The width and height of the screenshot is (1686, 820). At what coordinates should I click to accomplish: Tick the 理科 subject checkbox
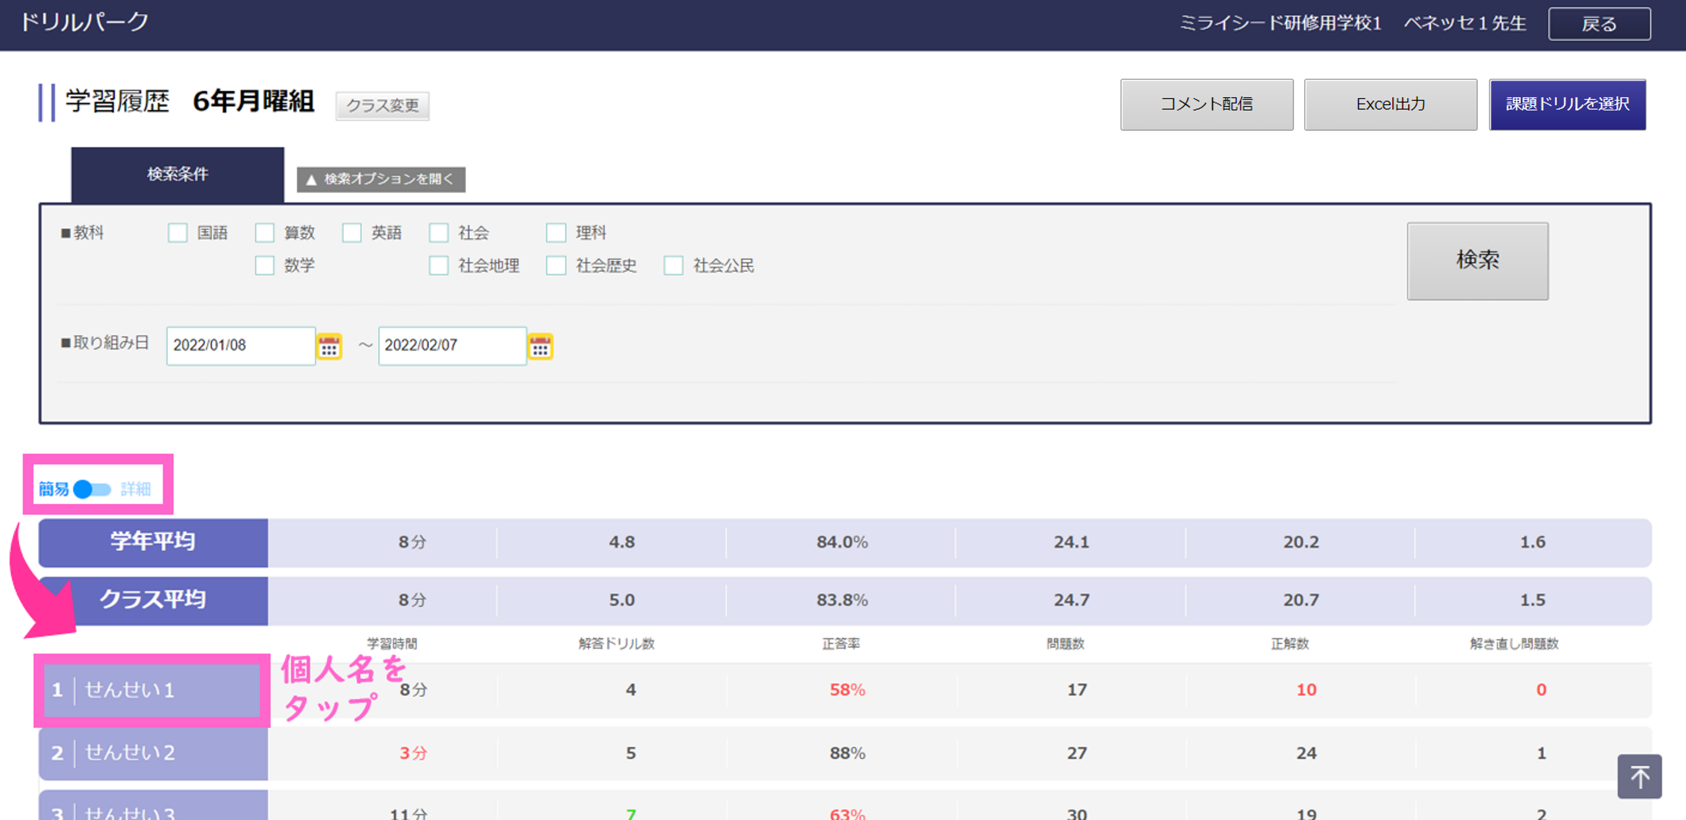click(556, 232)
